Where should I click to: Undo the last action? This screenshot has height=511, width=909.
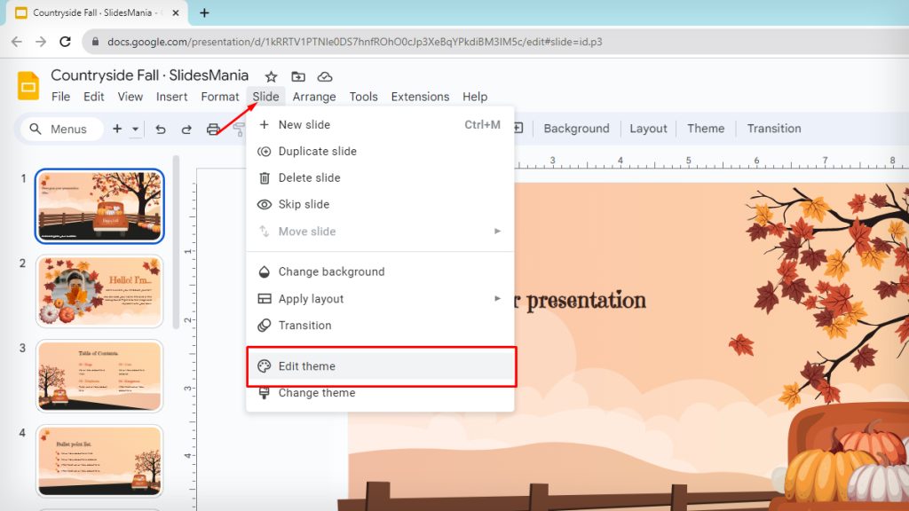pos(162,129)
